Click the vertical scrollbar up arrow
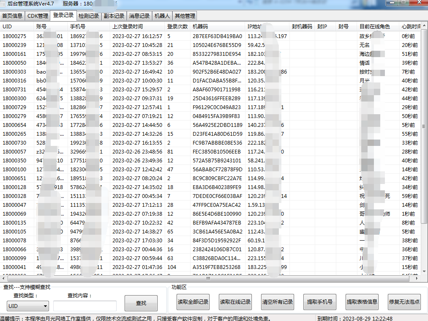Screen dimensions: 428x321 pos(424,26)
